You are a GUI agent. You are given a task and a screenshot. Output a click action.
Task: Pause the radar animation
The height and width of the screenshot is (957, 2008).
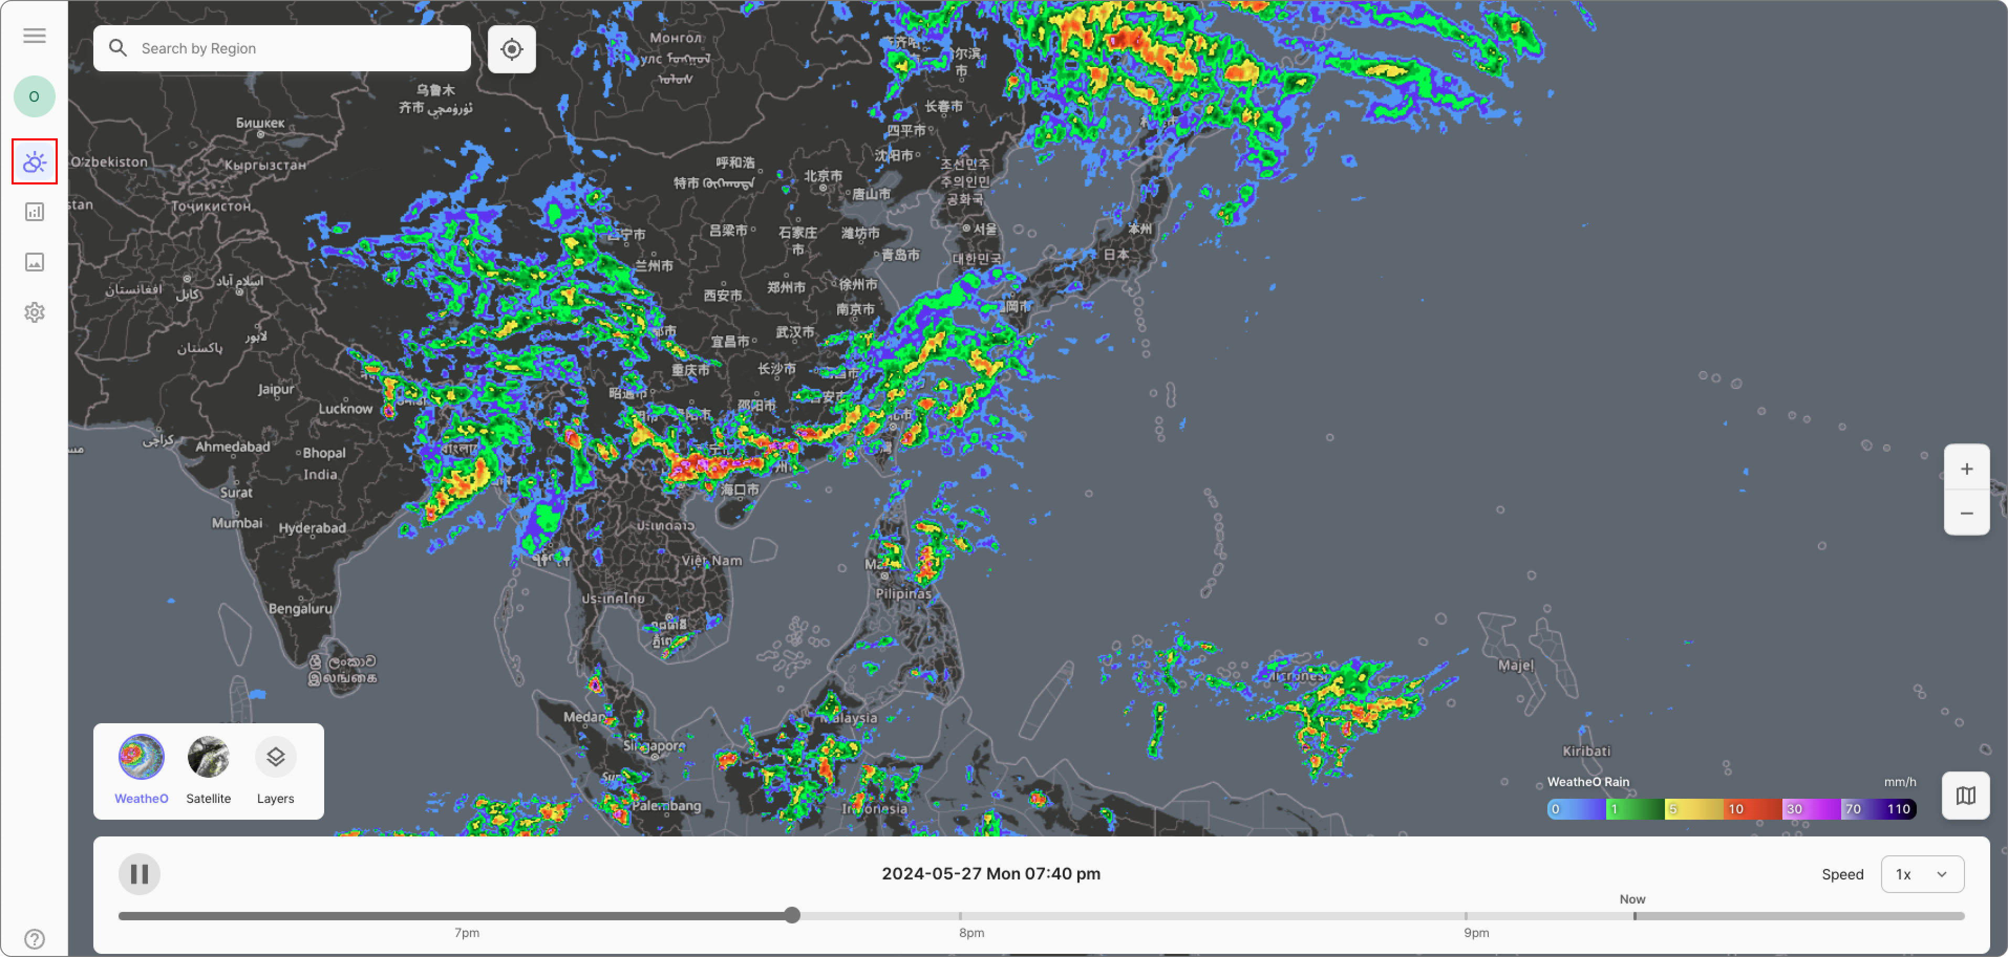point(140,874)
